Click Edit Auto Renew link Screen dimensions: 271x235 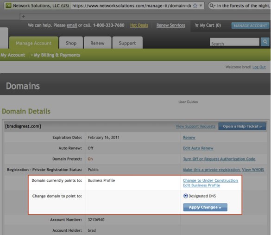[x=198, y=148]
